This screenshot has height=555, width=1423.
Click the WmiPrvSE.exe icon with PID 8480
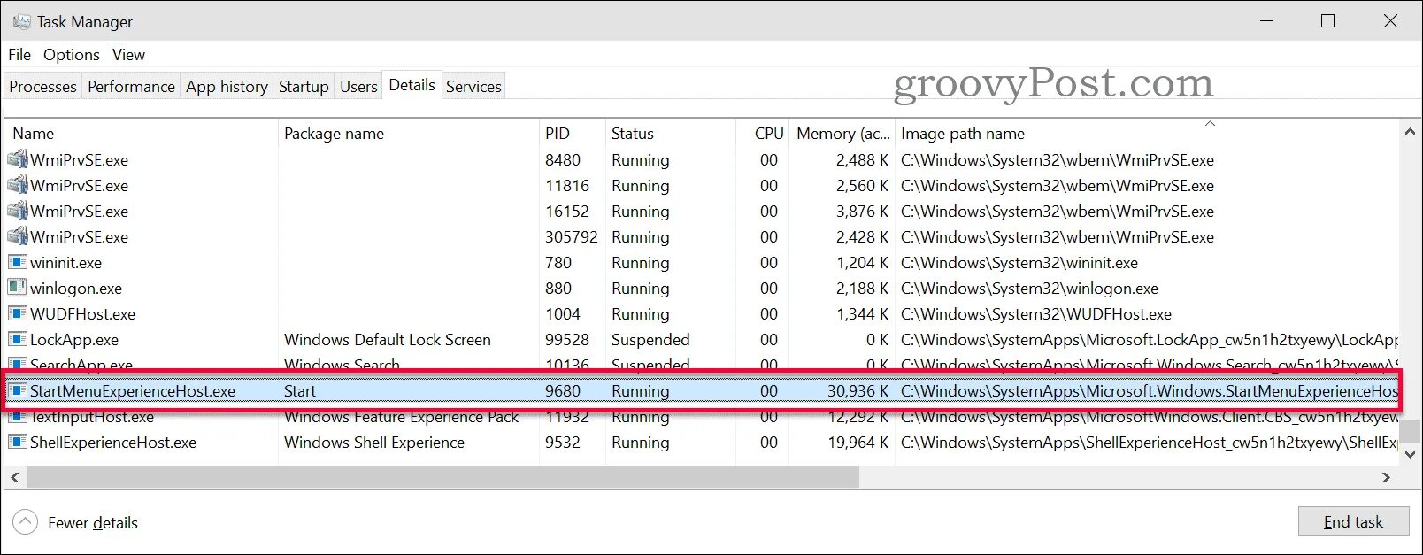coord(18,159)
